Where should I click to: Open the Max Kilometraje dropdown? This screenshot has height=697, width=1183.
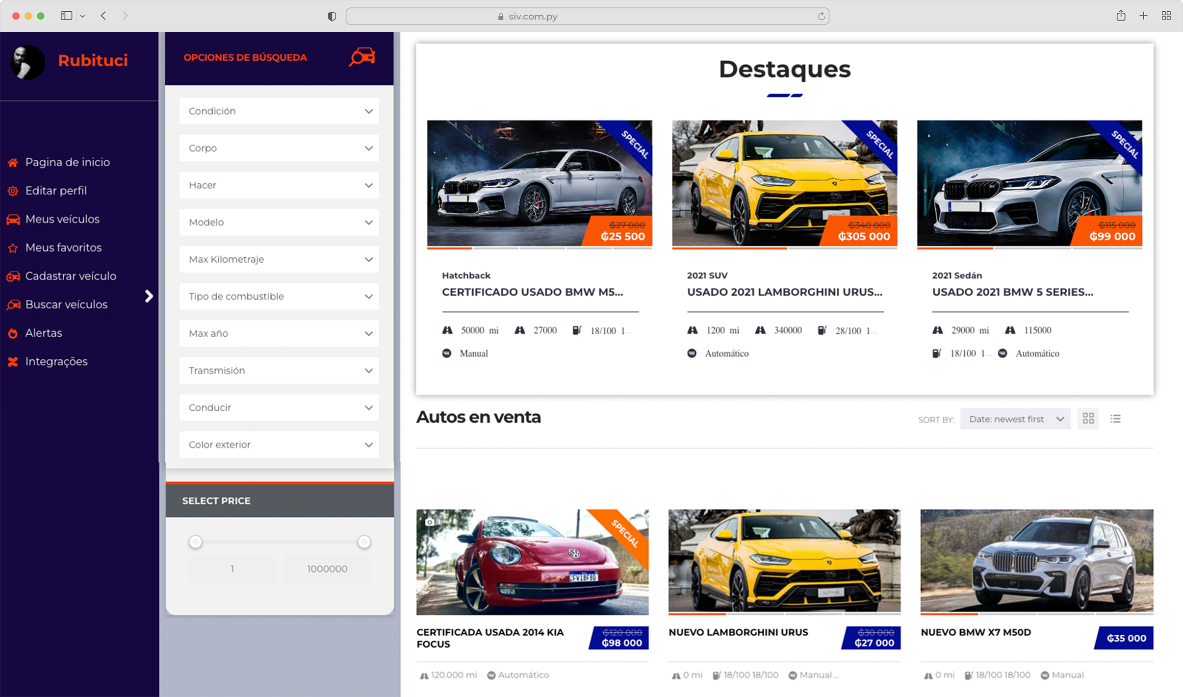279,259
